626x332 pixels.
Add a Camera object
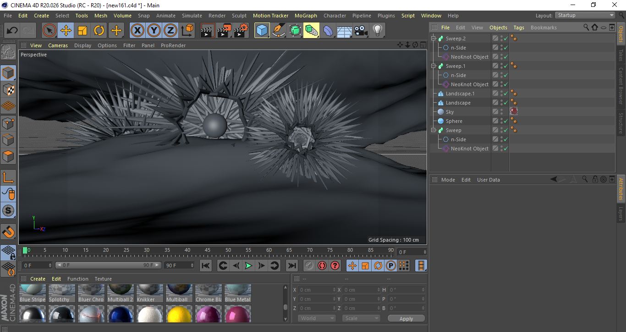pos(361,31)
